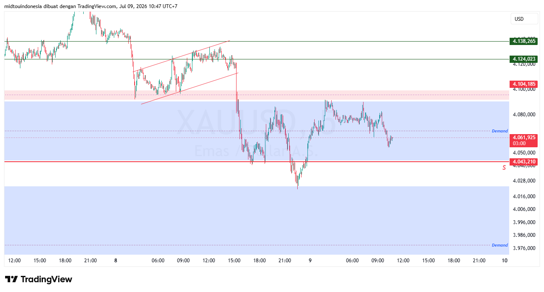Click the 4.080,000 price axis value
The image size is (544, 292).
point(524,115)
